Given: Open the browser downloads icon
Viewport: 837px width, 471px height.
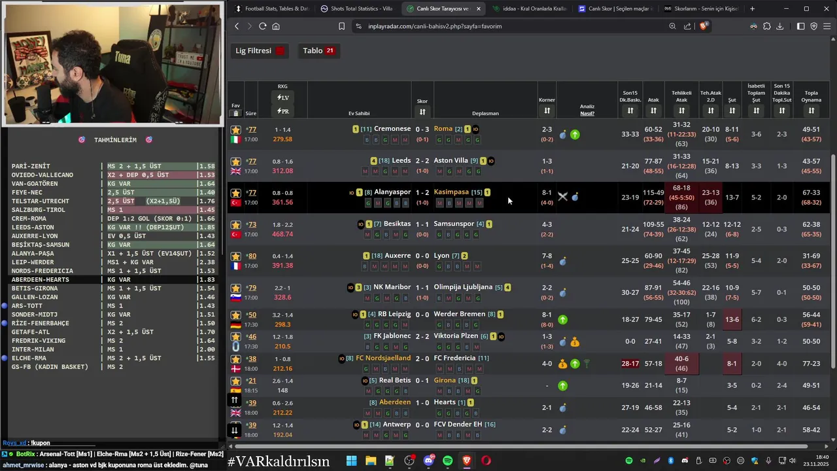Looking at the screenshot, I should click(x=780, y=26).
